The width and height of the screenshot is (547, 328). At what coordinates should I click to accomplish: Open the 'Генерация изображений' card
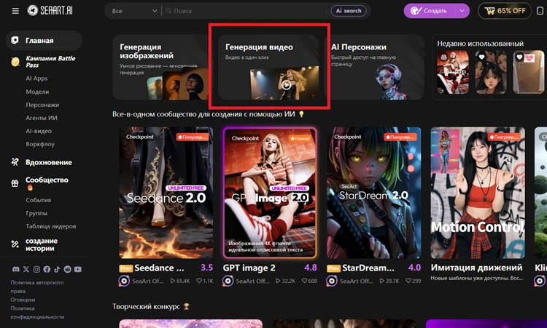pos(160,67)
